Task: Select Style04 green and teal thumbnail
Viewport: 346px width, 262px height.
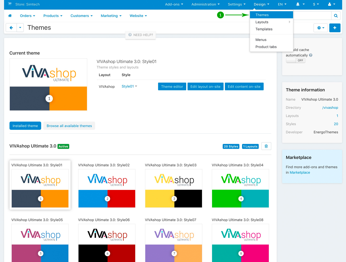Action: coord(240,188)
